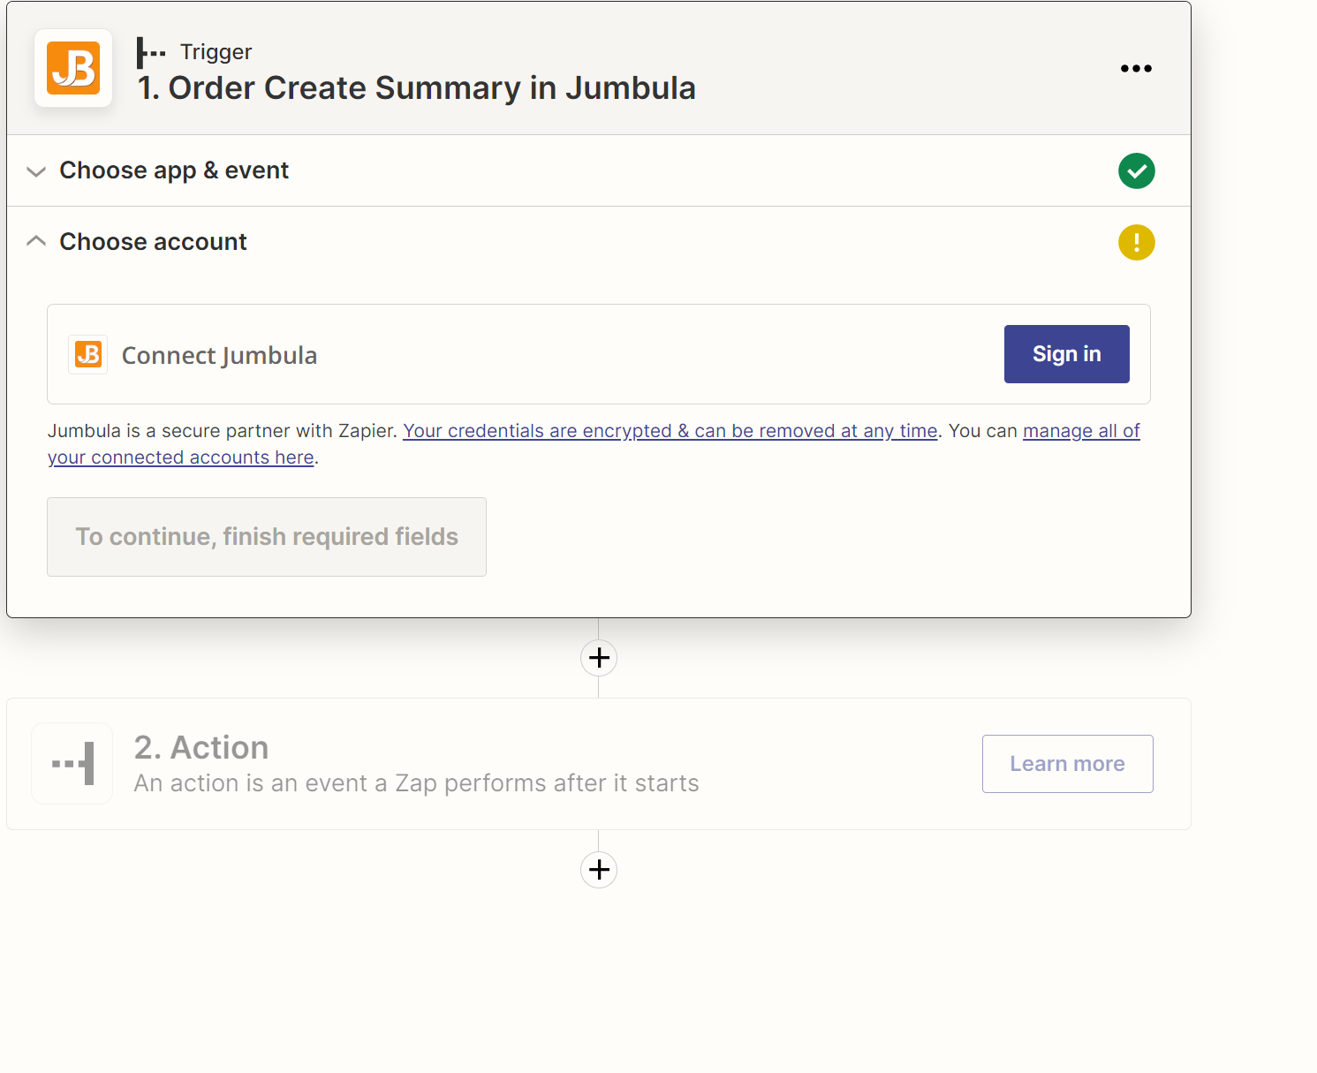This screenshot has width=1317, height=1073.
Task: Click Learn more on the Action step
Action: point(1068,764)
